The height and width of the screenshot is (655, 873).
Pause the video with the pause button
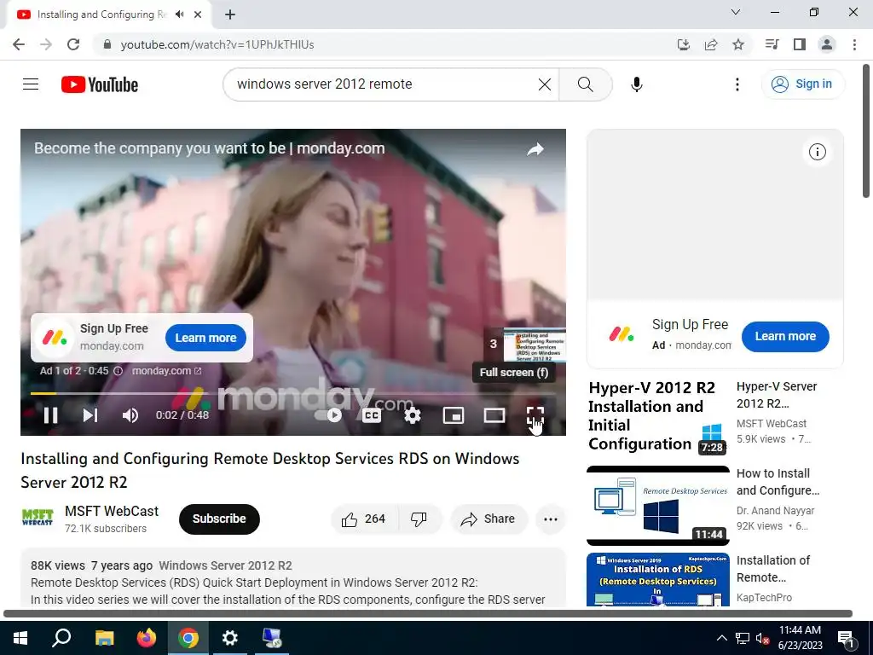[50, 415]
